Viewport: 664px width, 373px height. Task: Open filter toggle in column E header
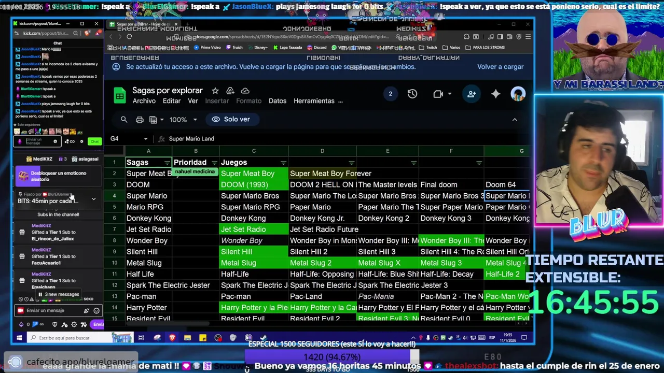click(414, 163)
